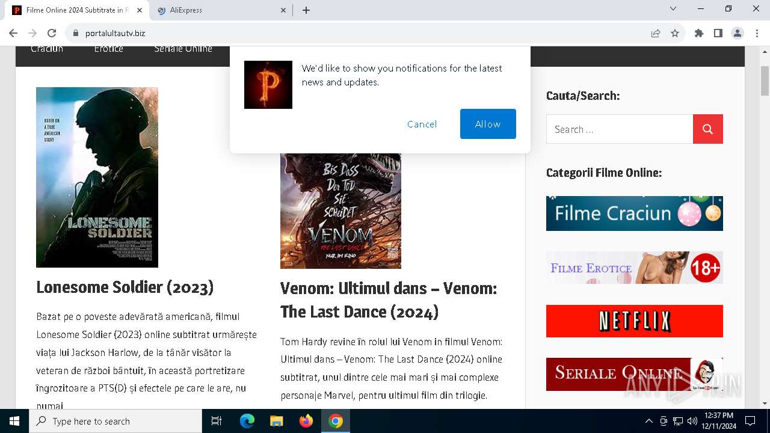Open the Erotice menu item
The height and width of the screenshot is (433, 770).
pos(109,49)
